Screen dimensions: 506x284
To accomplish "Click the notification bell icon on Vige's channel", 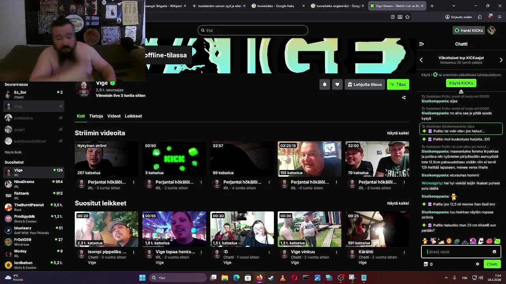I will point(325,84).
